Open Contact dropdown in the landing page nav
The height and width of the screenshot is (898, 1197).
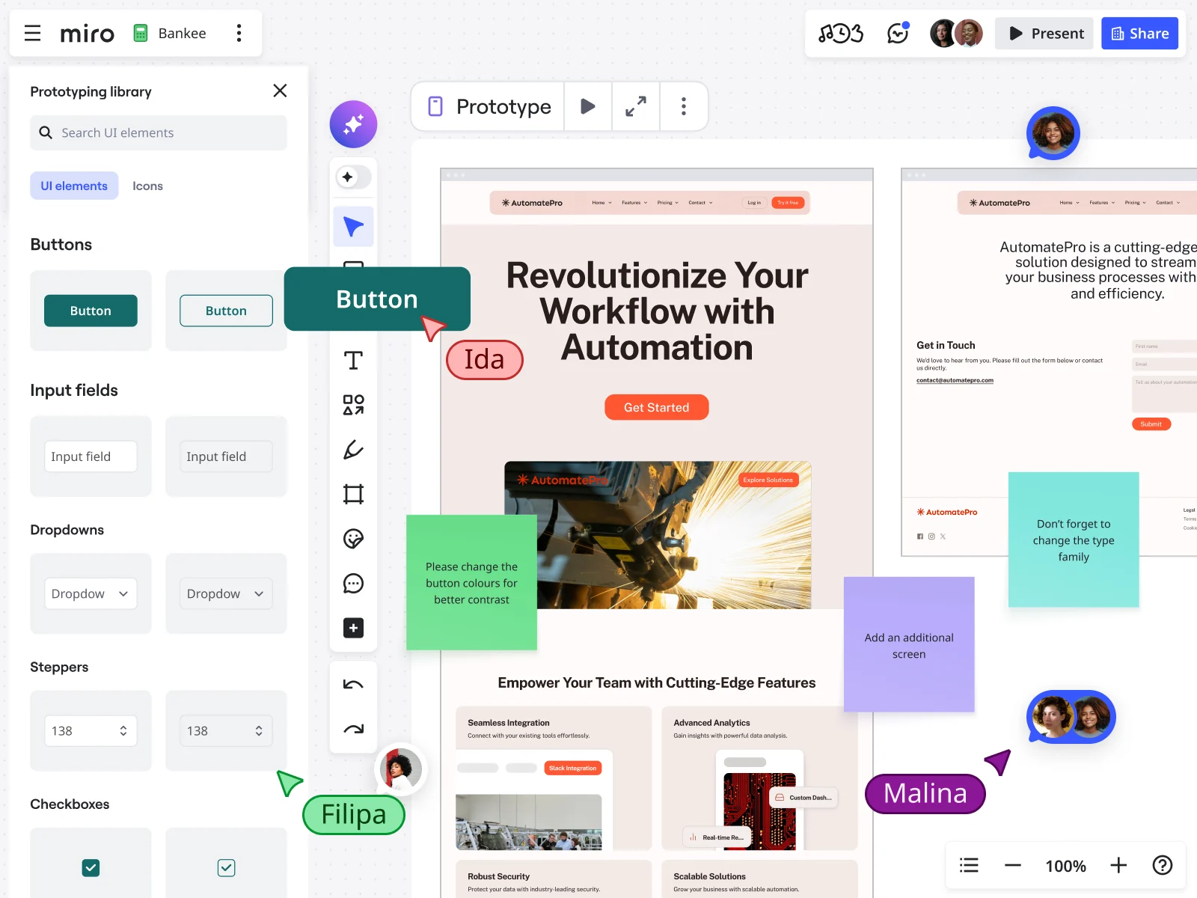tap(701, 203)
